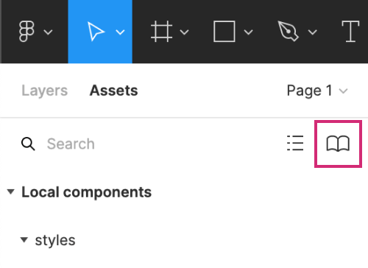Open Move tool options chevron
Screen dimensions: 368x268
tap(120, 32)
